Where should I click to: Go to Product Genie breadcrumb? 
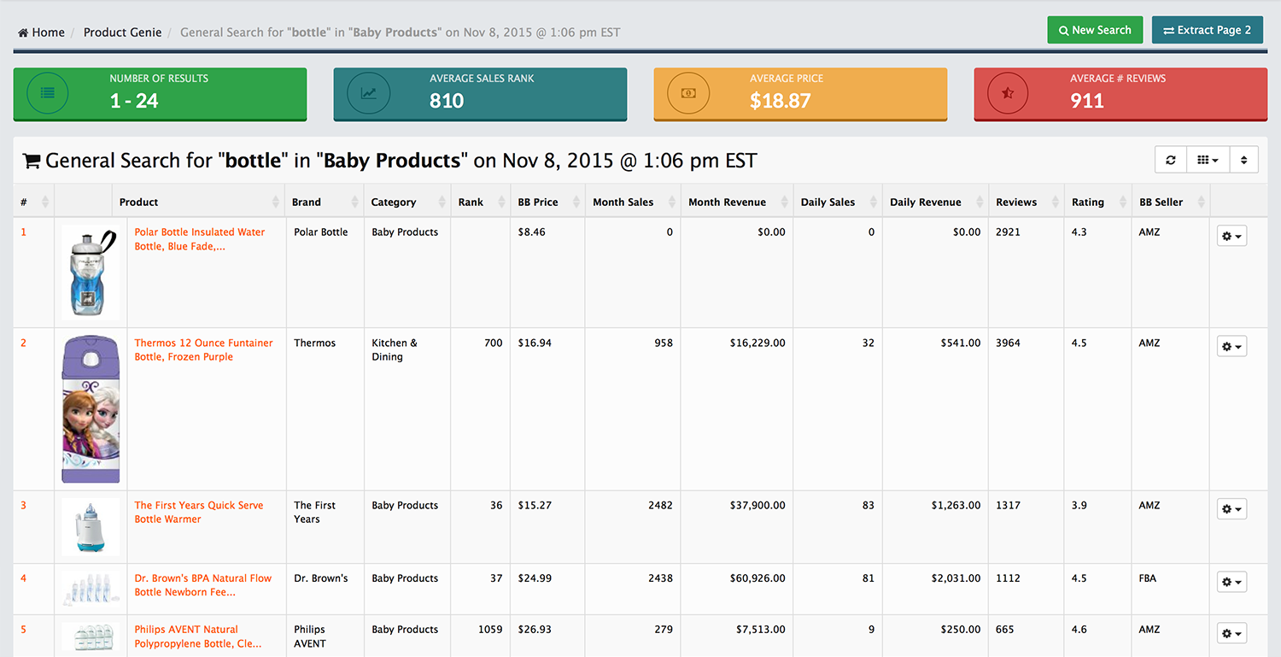click(x=122, y=32)
